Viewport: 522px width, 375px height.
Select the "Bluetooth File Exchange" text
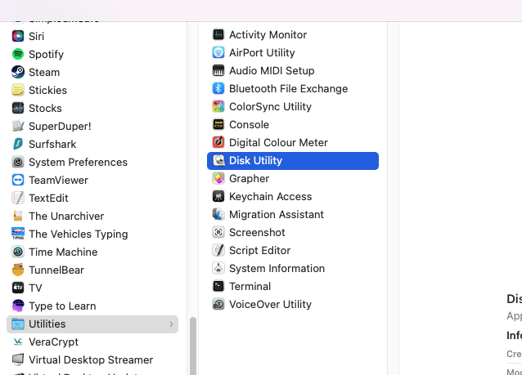[288, 88]
